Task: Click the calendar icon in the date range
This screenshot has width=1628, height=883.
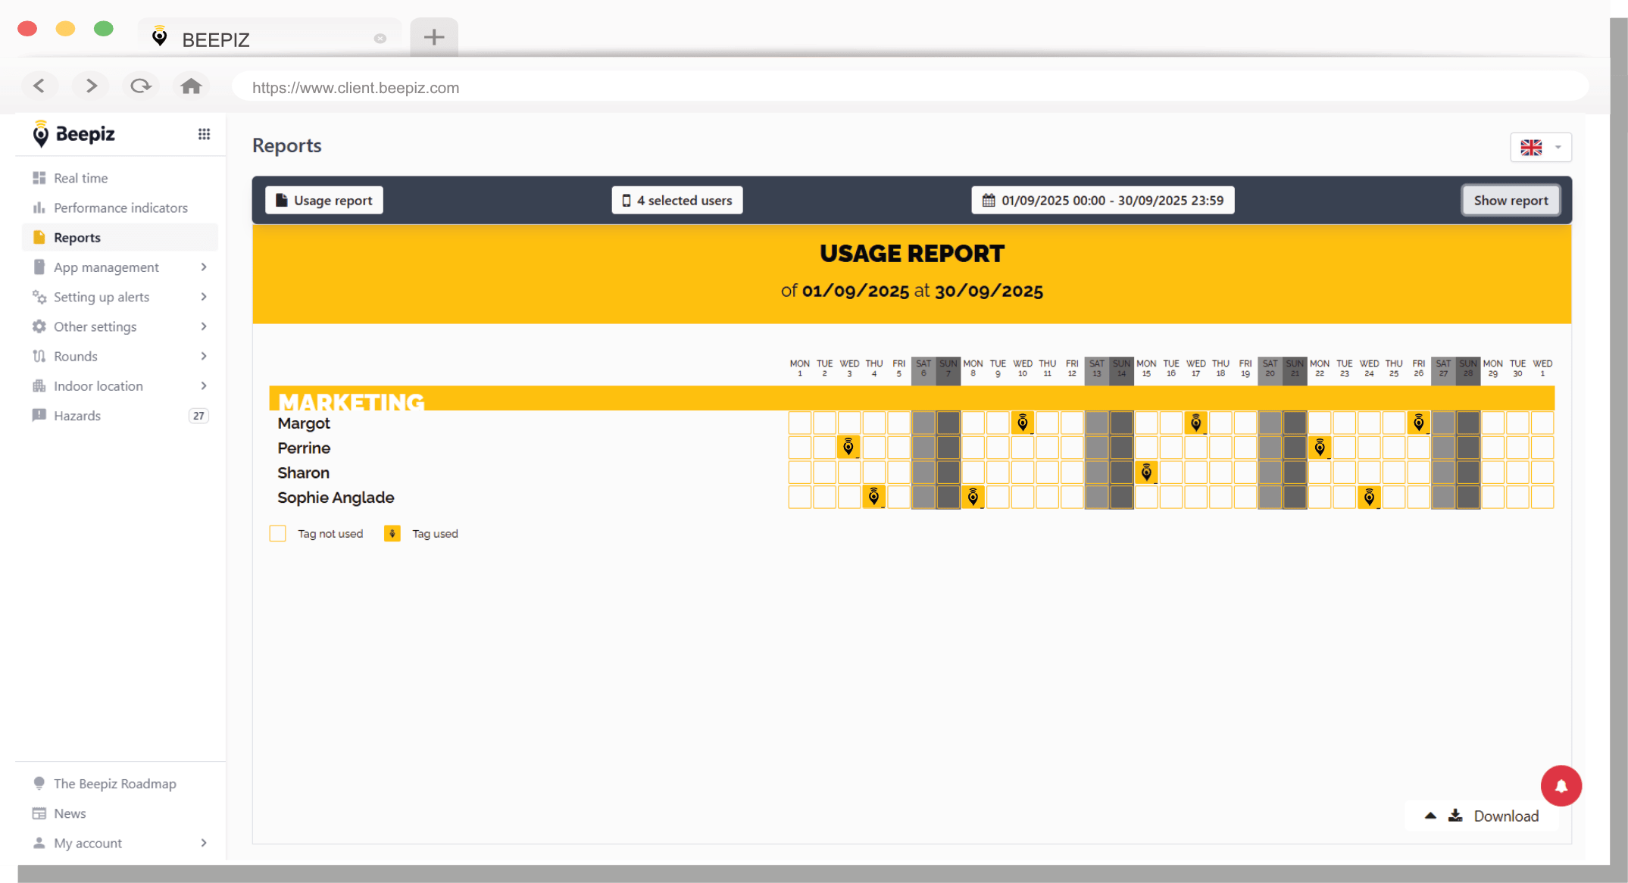Action: click(x=989, y=200)
